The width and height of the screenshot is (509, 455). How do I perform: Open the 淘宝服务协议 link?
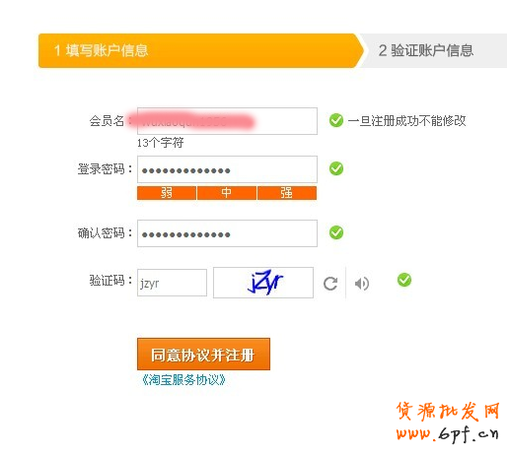[x=183, y=380]
